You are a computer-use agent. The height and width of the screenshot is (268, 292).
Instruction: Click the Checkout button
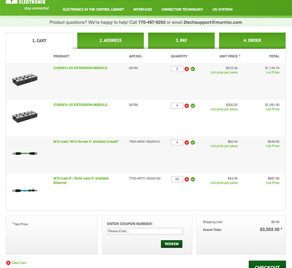pyautogui.click(x=267, y=265)
